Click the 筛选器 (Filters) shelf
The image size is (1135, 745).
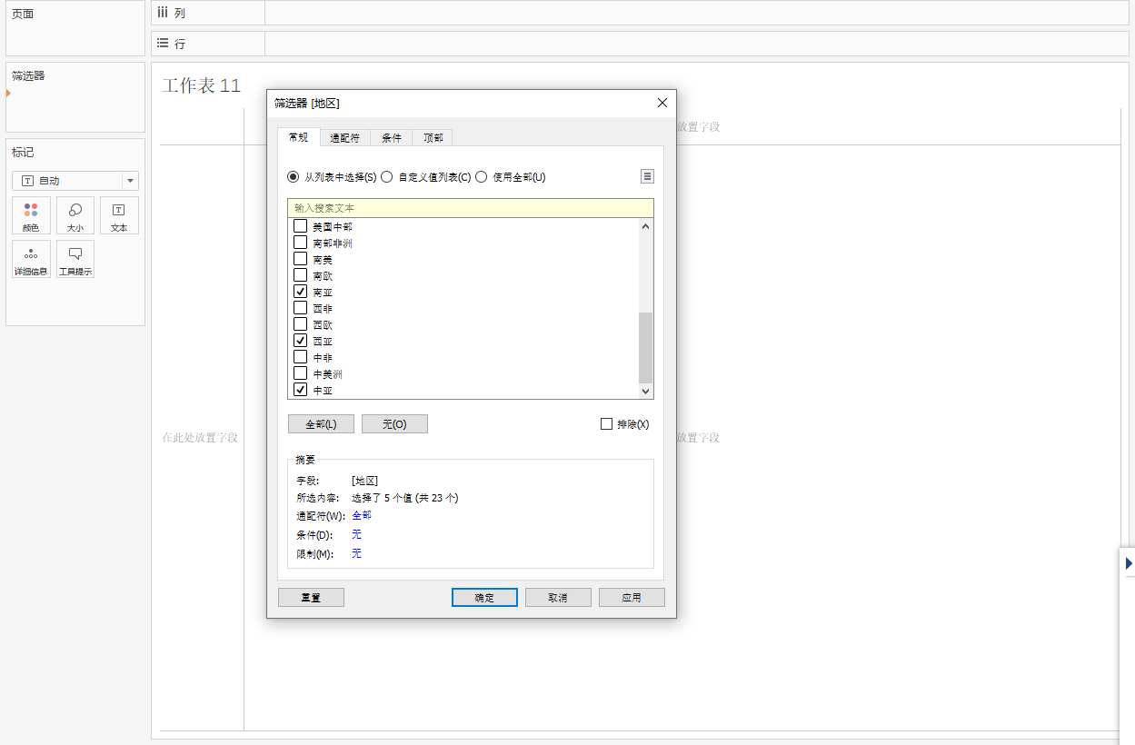(x=75, y=97)
